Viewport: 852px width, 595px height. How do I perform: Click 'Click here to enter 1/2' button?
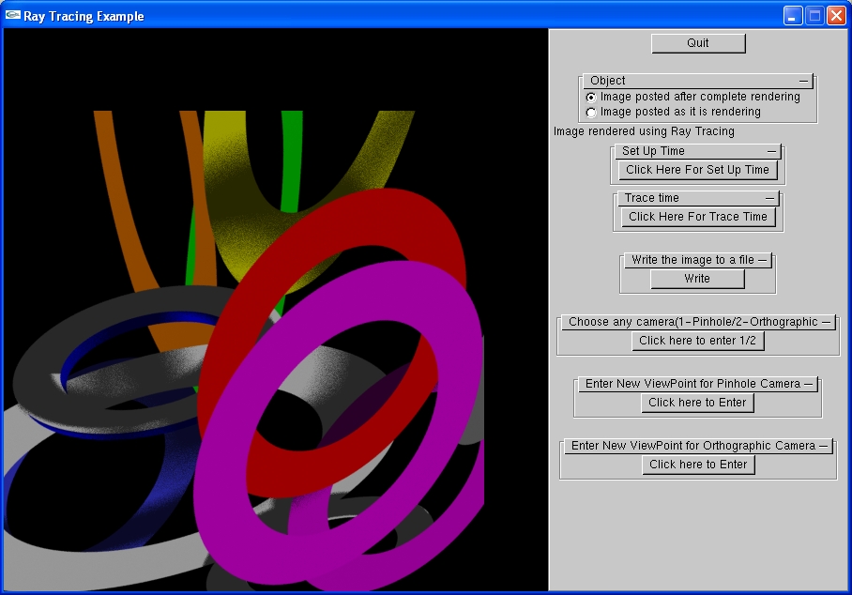point(698,341)
